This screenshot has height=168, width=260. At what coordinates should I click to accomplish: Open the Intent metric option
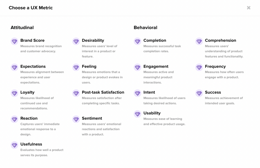tap(149, 92)
